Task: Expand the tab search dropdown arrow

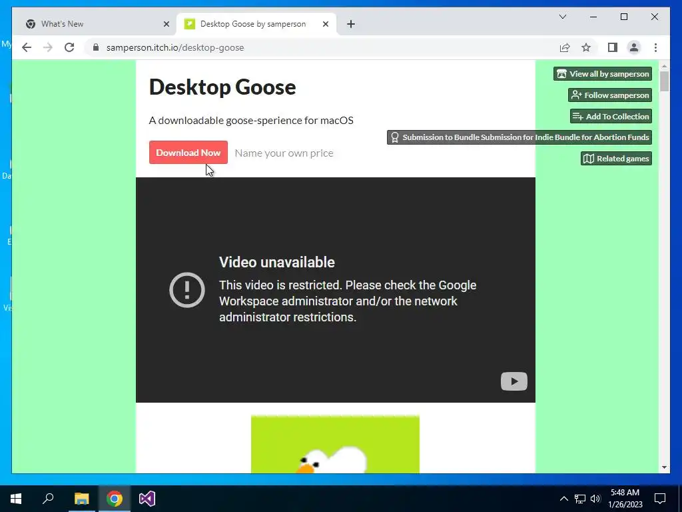Action: click(562, 17)
